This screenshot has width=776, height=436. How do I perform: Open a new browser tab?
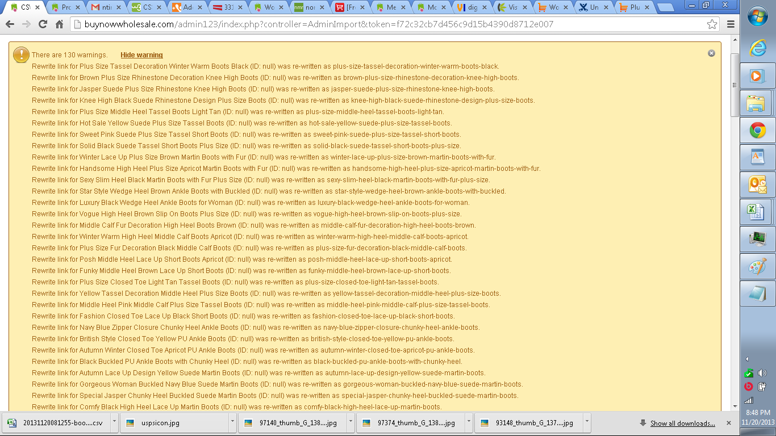665,8
